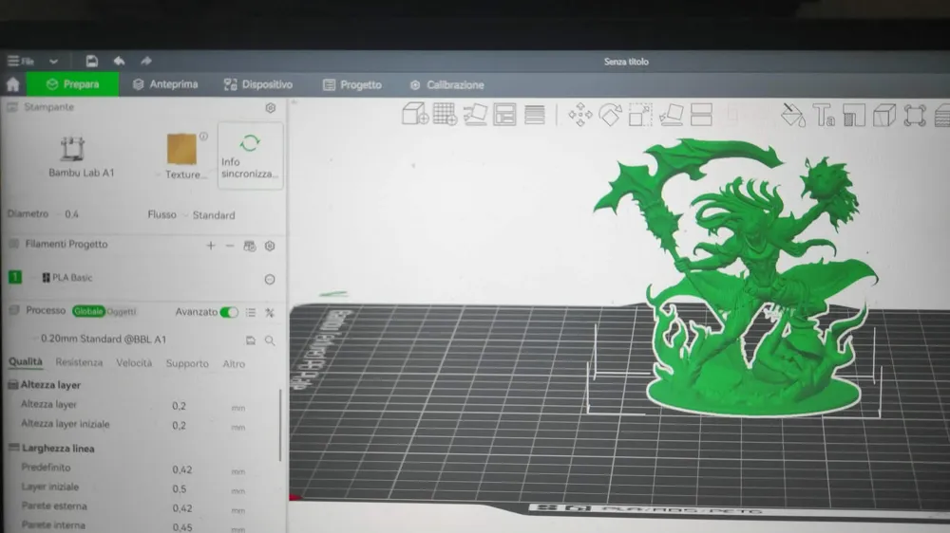The height and width of the screenshot is (533, 950).
Task: Save the project with disk icon
Action: coord(91,61)
